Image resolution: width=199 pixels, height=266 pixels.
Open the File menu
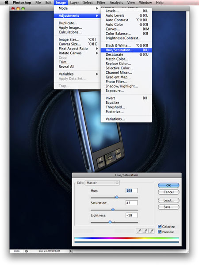(x=38, y=3)
